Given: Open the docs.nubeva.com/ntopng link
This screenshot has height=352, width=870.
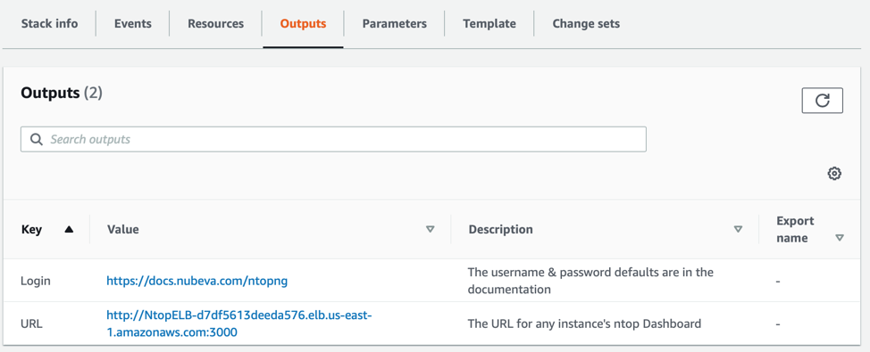Looking at the screenshot, I should tap(197, 282).
